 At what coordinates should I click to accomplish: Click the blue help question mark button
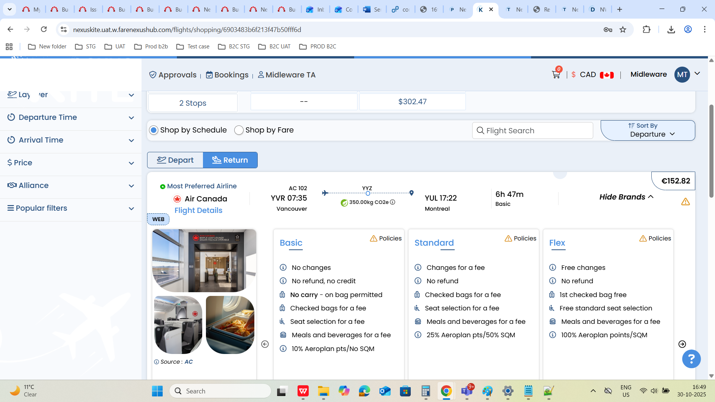tap(691, 359)
